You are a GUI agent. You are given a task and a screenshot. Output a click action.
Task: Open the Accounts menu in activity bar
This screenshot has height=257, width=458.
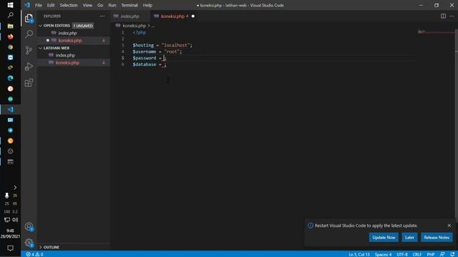coord(29,226)
